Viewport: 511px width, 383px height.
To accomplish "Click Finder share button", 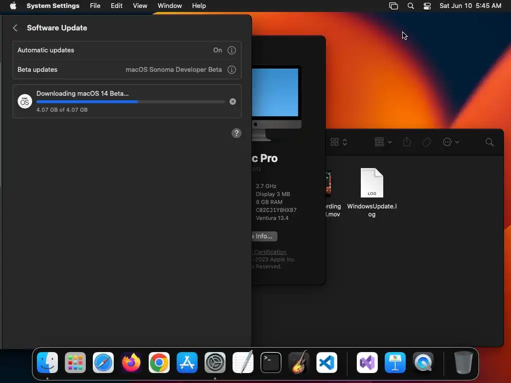I will (x=407, y=142).
